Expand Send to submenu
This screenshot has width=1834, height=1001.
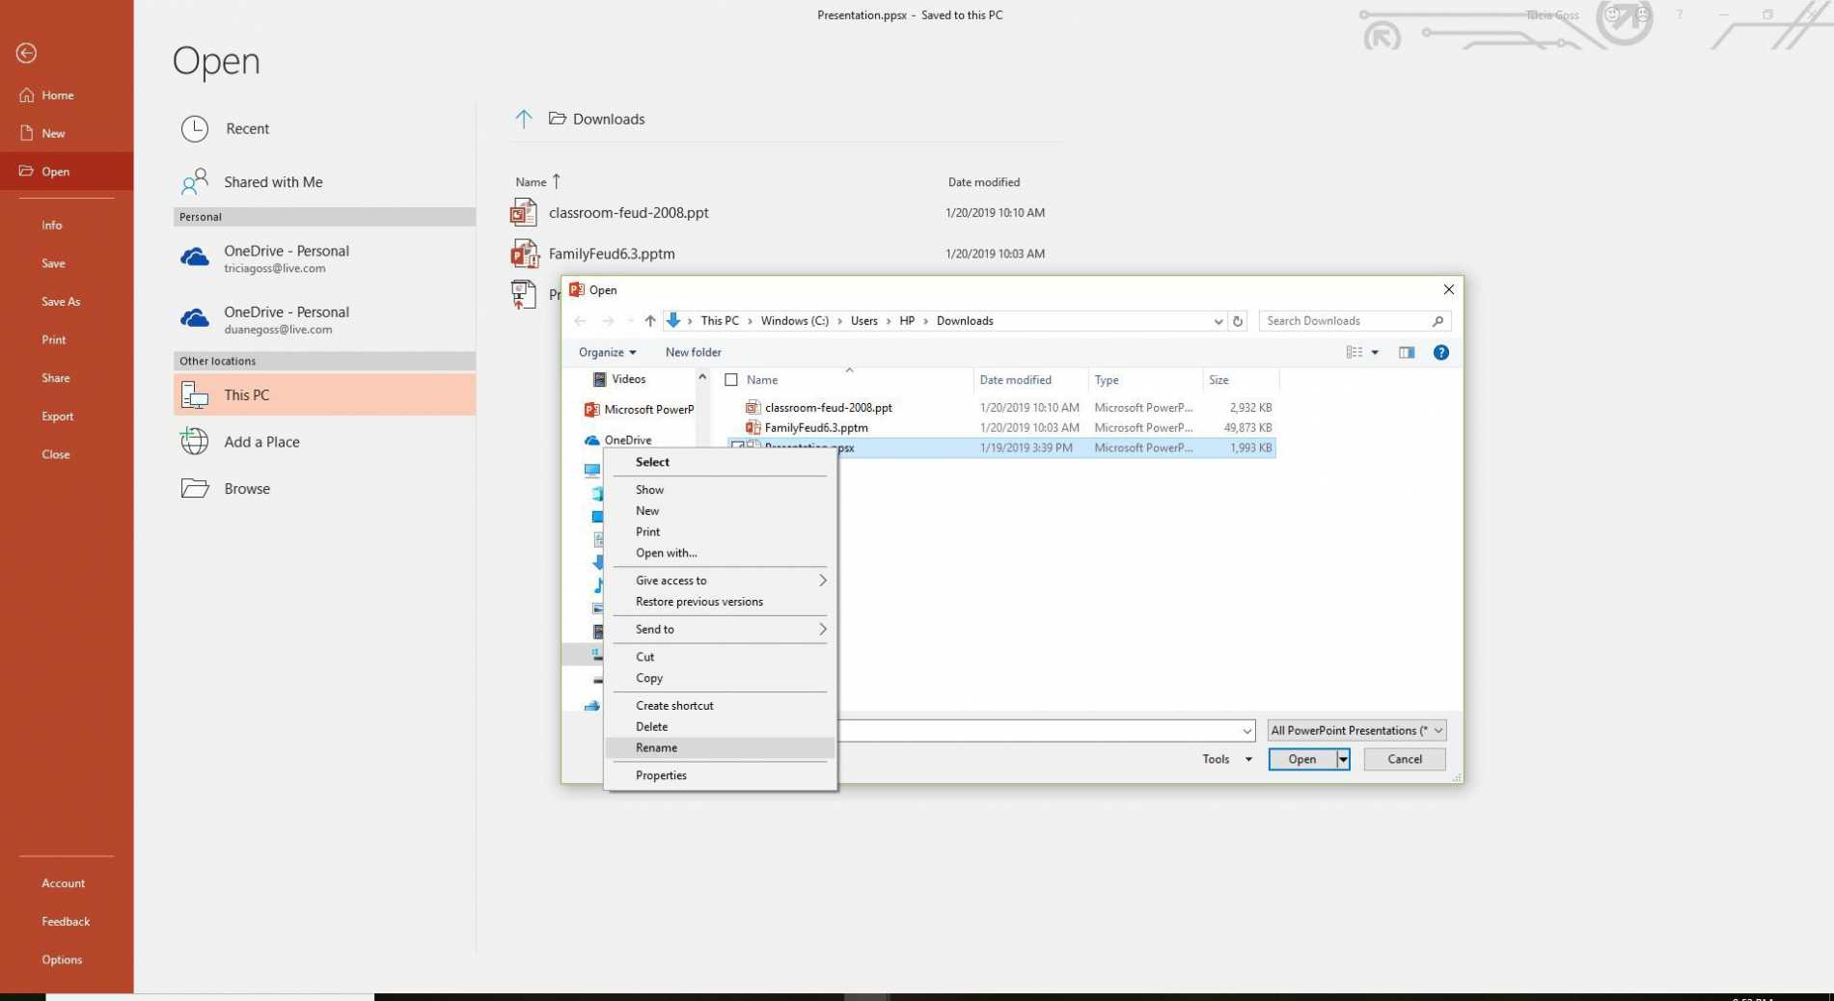[x=720, y=630]
